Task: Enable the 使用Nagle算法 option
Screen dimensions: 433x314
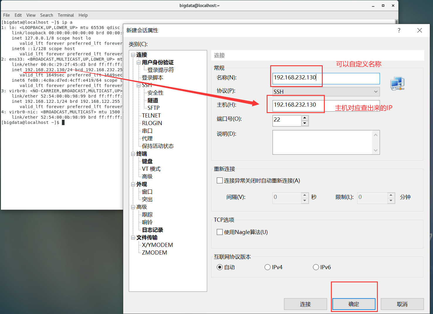Action: (219, 232)
